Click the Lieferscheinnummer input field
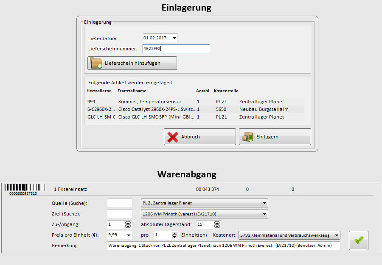The width and height of the screenshot is (382, 265). (175, 49)
